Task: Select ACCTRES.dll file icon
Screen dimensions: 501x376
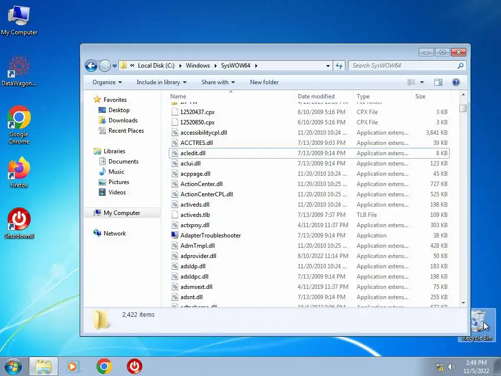Action: click(x=175, y=143)
